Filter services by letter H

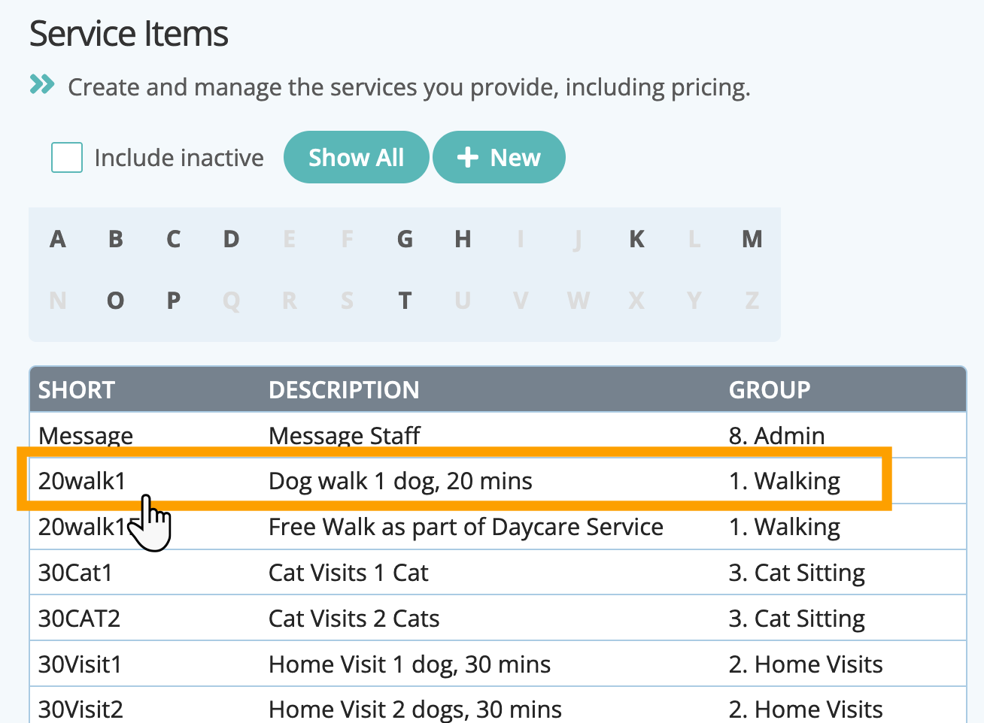point(463,240)
